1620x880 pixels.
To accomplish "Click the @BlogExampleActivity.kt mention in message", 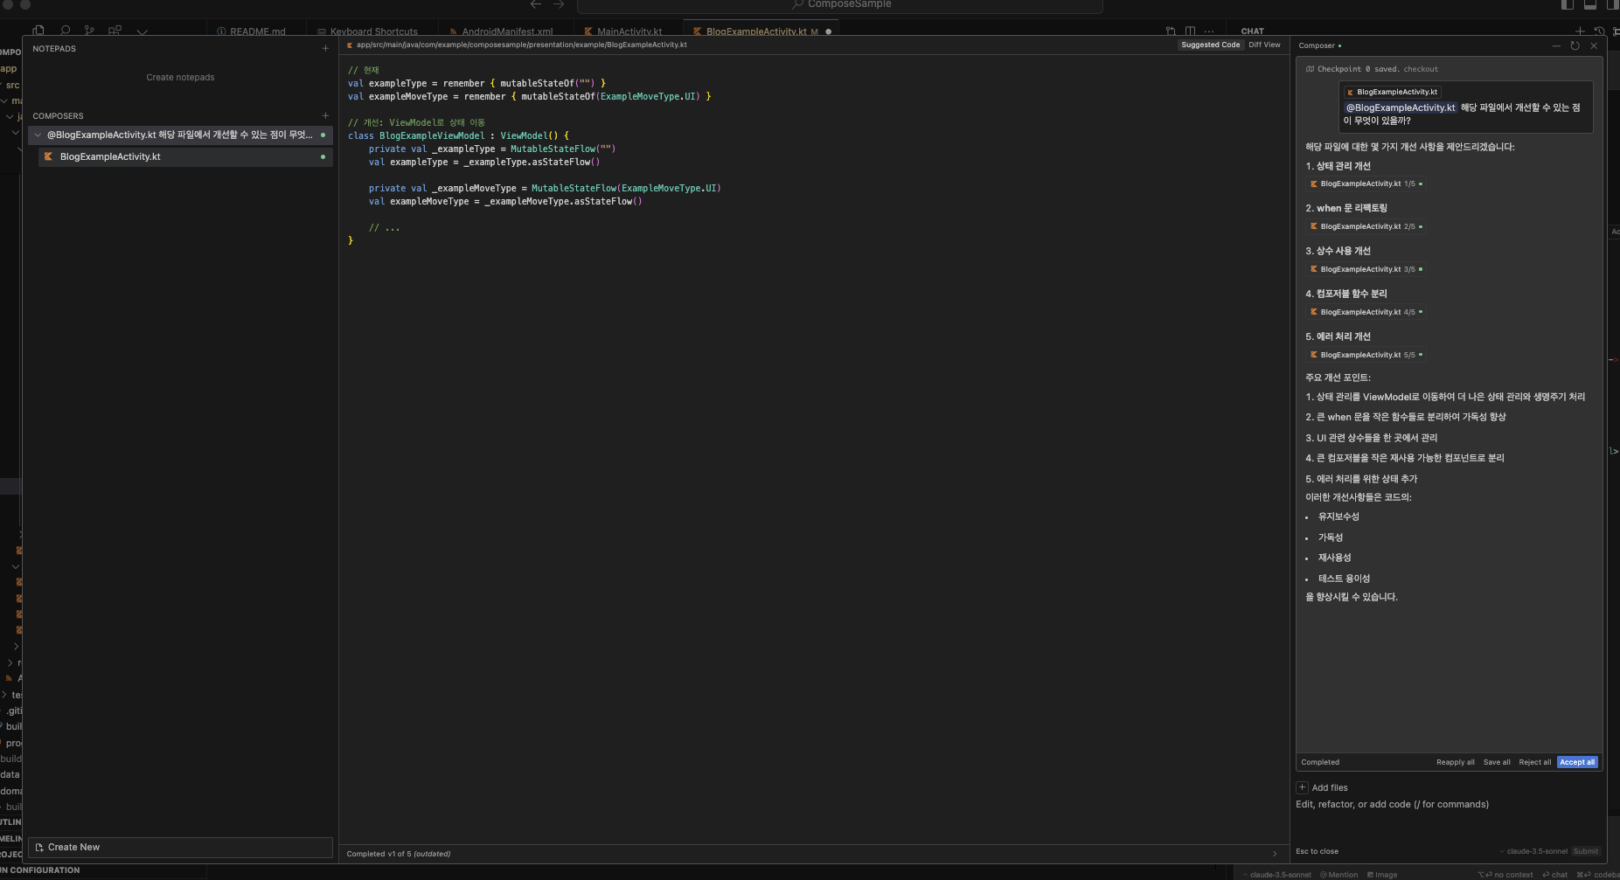I will (x=1401, y=107).
